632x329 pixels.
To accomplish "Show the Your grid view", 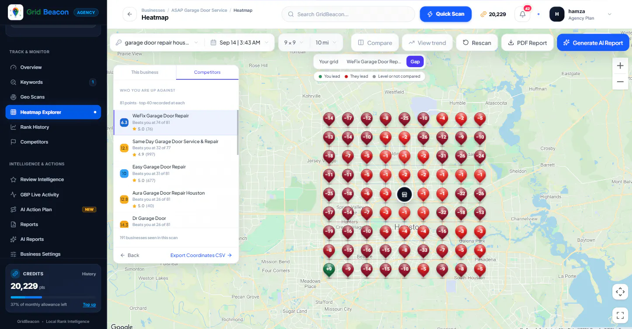I will [x=328, y=62].
